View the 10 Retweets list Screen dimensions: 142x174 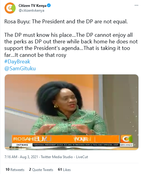pyautogui.click(x=15, y=170)
